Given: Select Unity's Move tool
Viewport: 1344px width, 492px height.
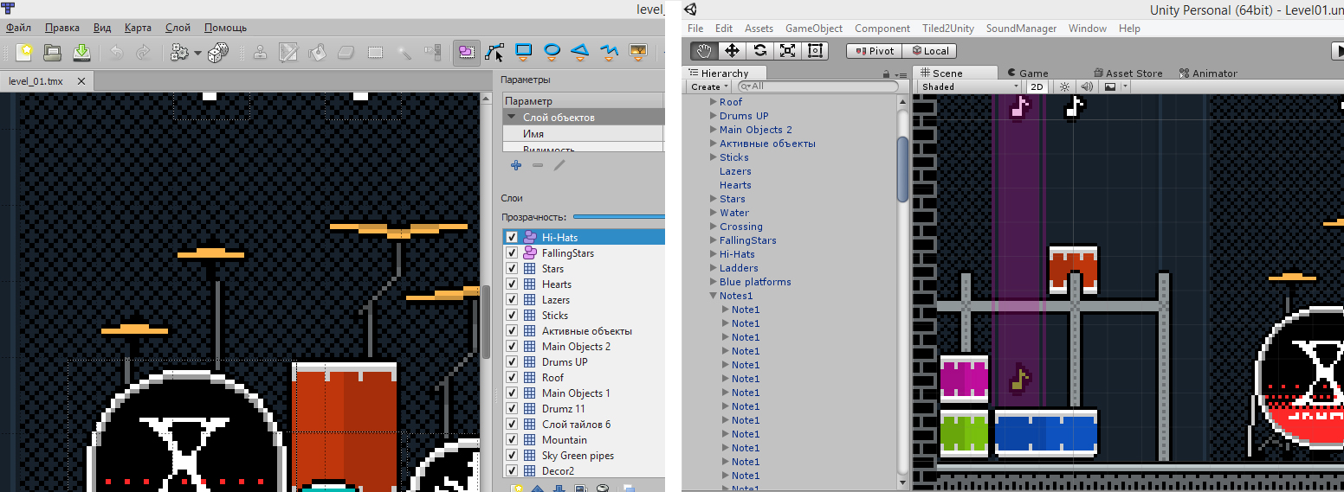Looking at the screenshot, I should tap(732, 50).
